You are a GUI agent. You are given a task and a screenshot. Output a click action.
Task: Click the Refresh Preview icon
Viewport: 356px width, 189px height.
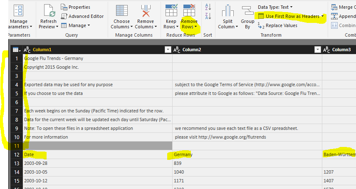pyautogui.click(x=50, y=10)
